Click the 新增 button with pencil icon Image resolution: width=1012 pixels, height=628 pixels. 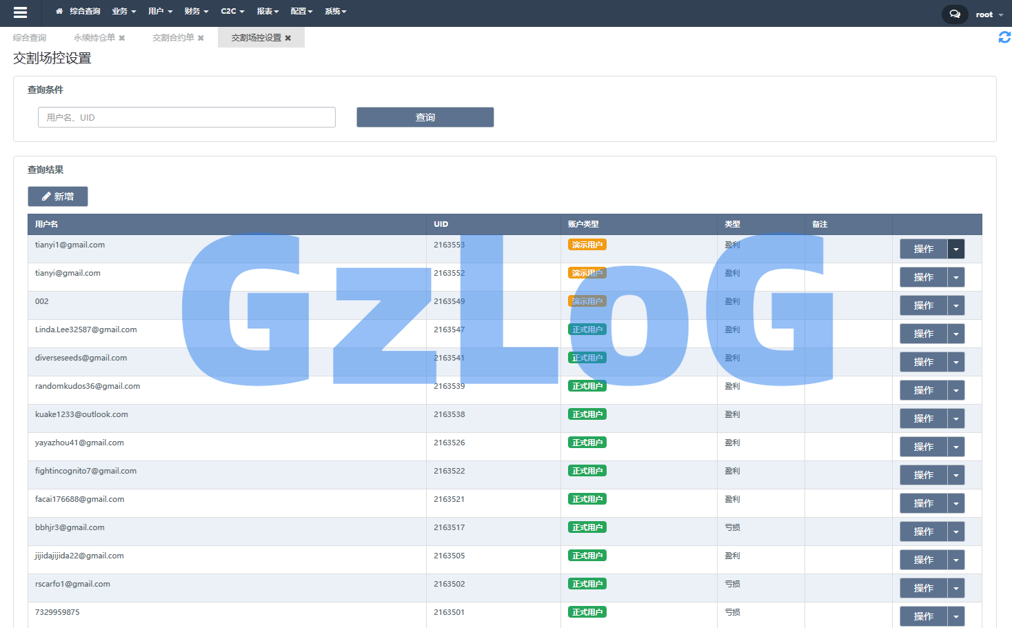[x=58, y=196]
